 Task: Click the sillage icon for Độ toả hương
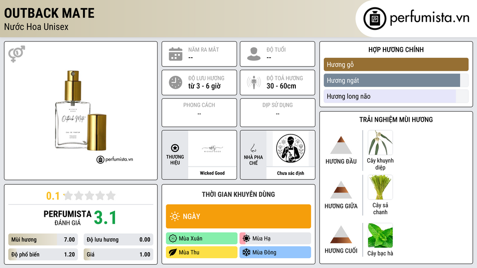coord(254,82)
